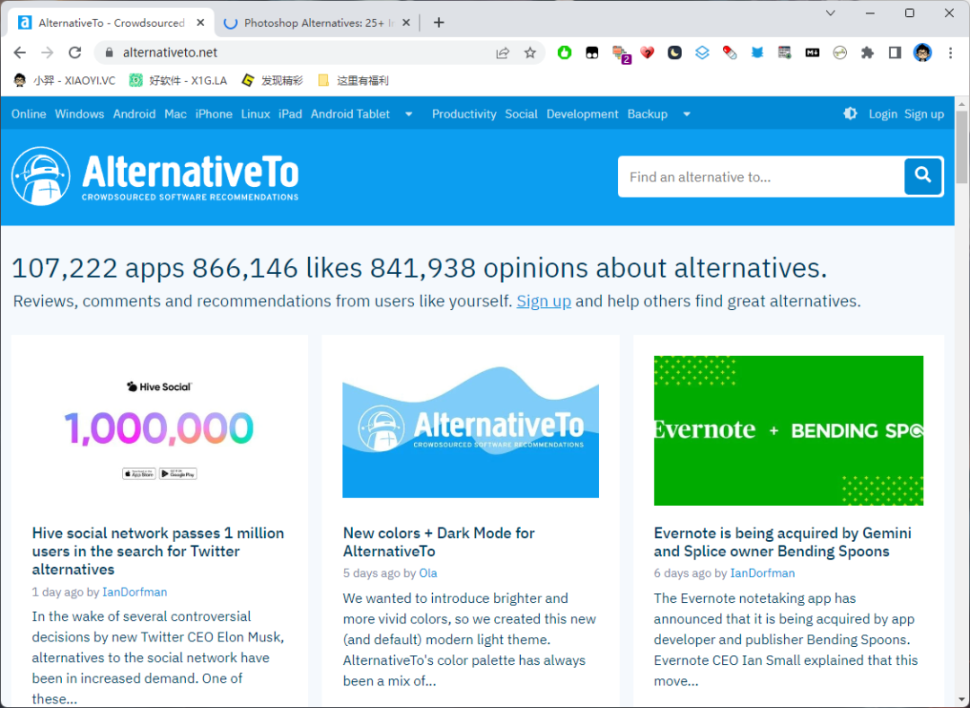View site info via lock icon
This screenshot has height=708, width=970.
pyautogui.click(x=110, y=53)
